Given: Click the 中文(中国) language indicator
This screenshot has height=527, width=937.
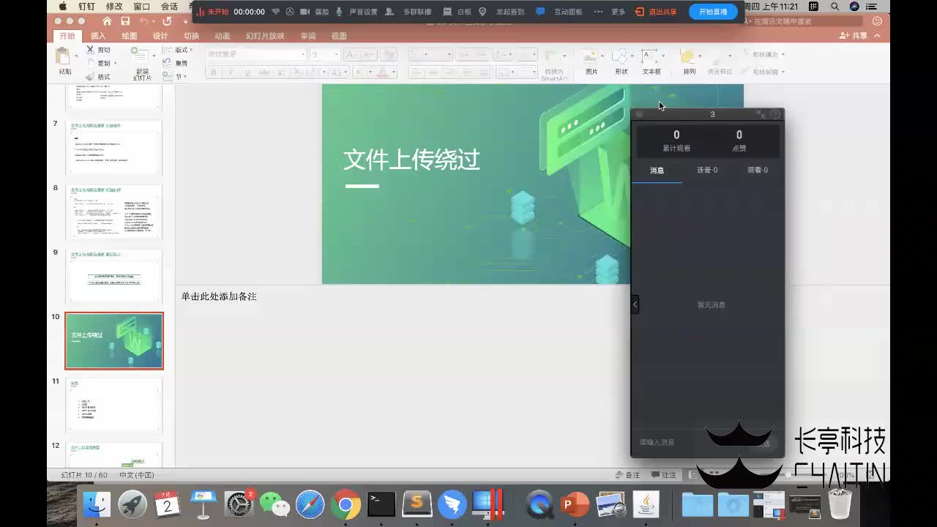Looking at the screenshot, I should pos(136,475).
